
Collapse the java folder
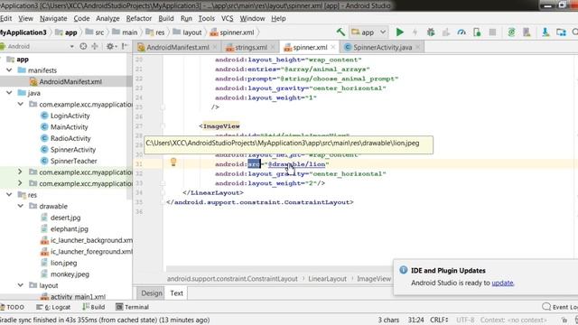coord(9,93)
